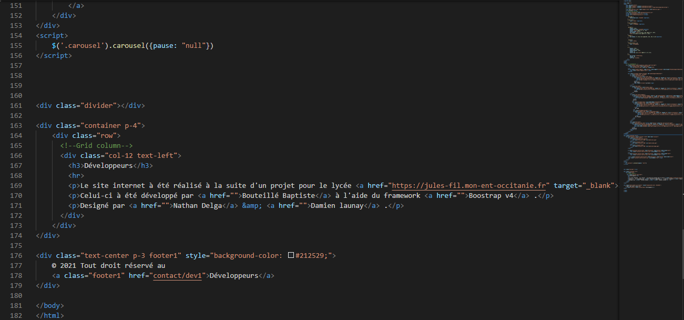
Task: Place cursor on the "null" pause value
Action: point(193,46)
